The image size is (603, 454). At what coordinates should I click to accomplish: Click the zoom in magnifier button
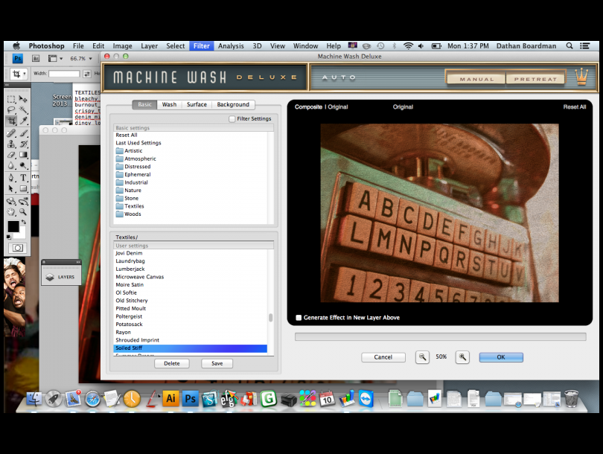(x=463, y=357)
